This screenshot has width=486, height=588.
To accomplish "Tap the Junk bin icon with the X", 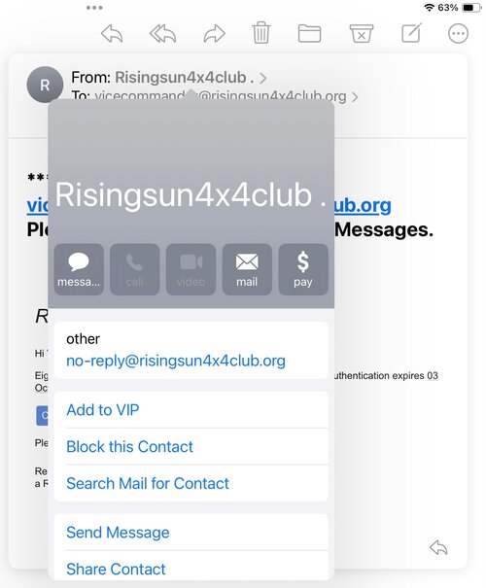I will point(362,34).
